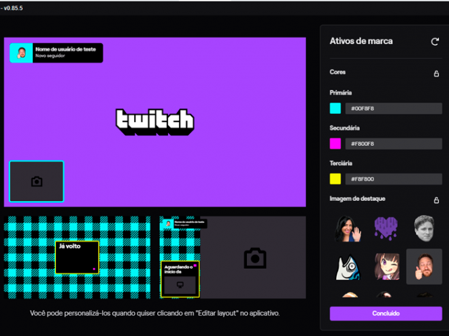Toggle the lock icon beside Cores

436,74
